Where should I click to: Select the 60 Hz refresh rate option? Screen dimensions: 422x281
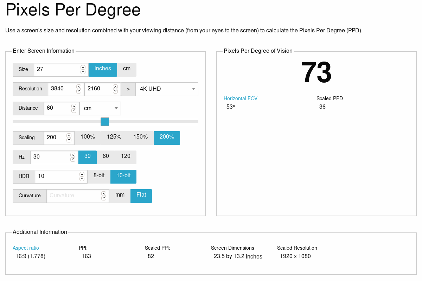(x=105, y=157)
